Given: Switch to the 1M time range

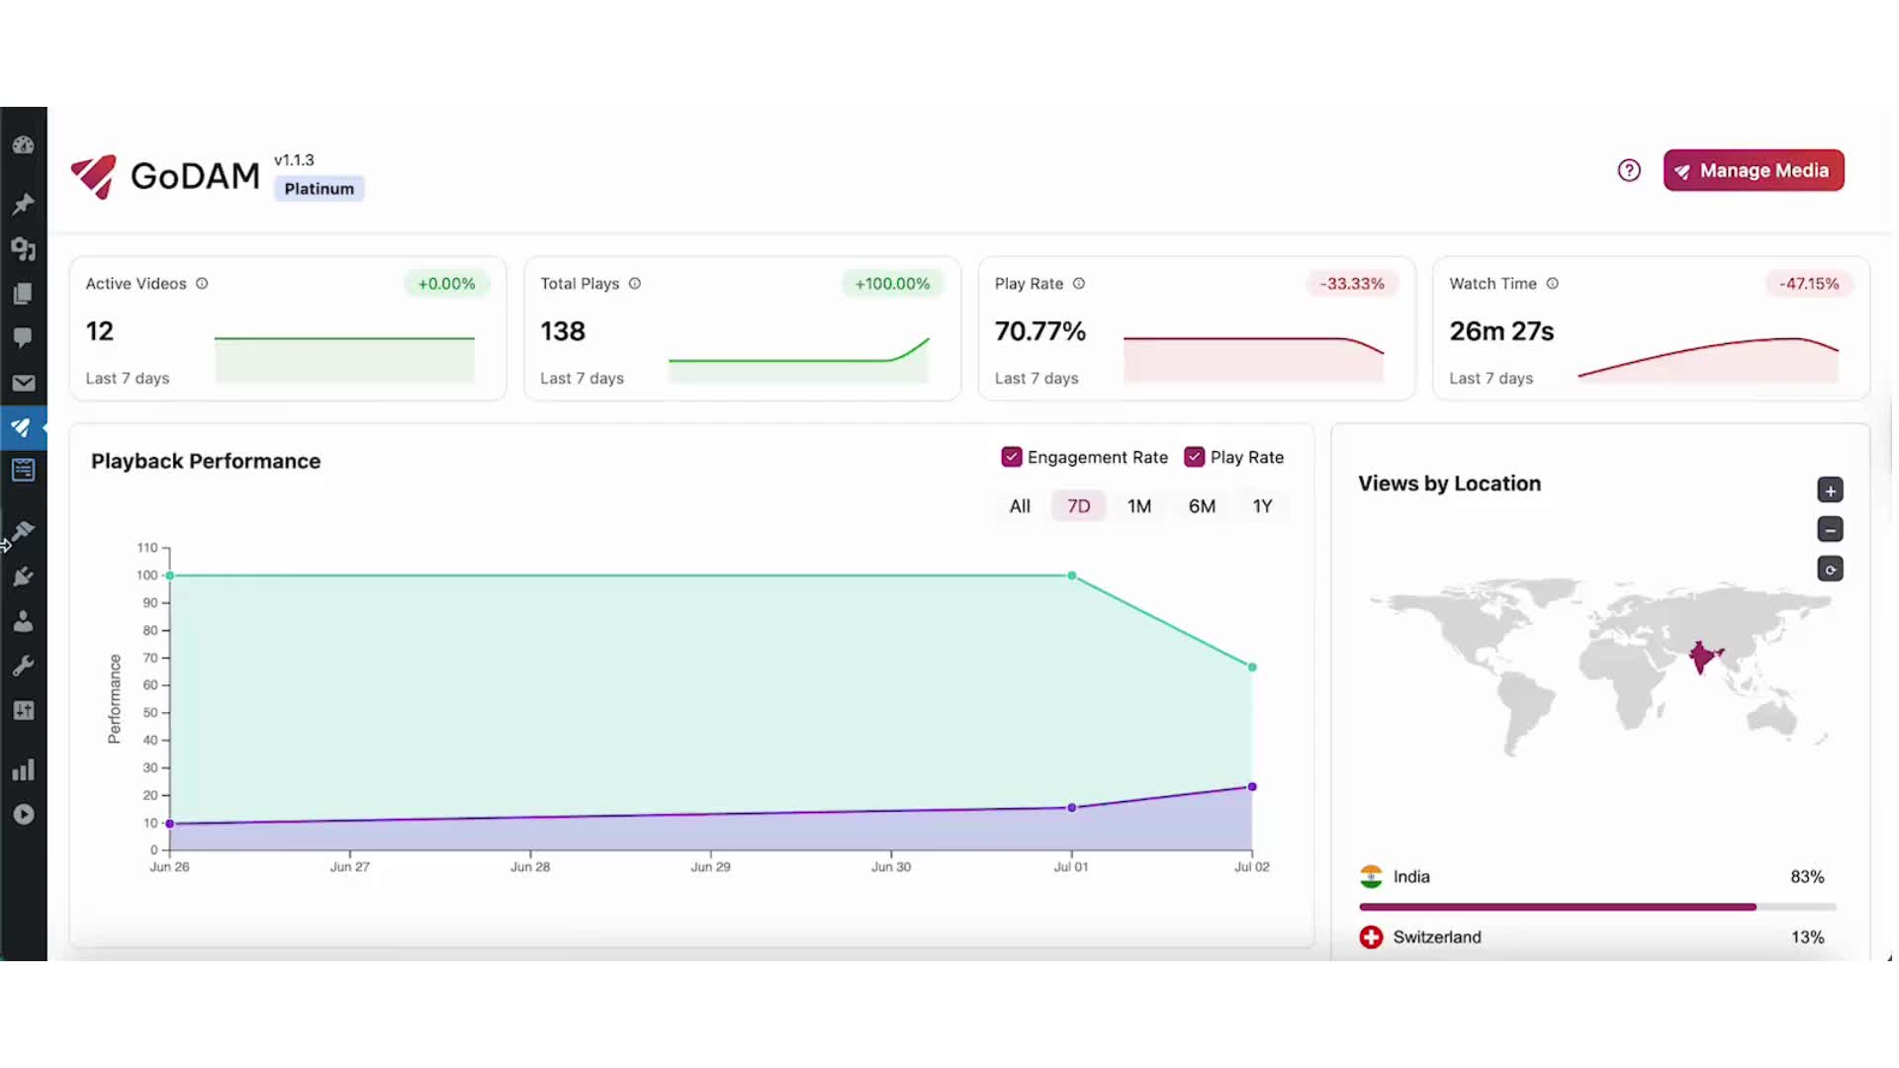Looking at the screenshot, I should [x=1138, y=506].
